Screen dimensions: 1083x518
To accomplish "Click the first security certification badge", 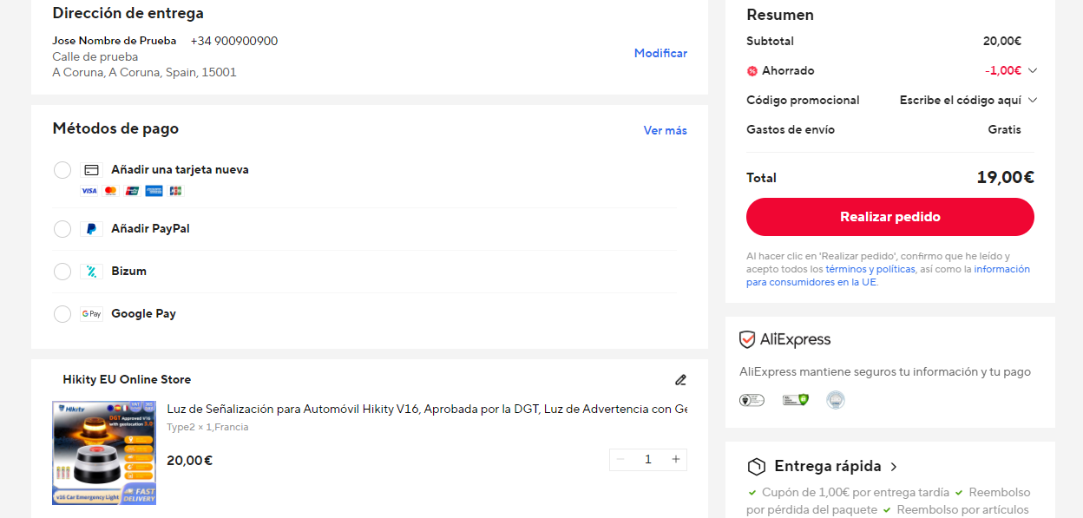I will tap(752, 400).
